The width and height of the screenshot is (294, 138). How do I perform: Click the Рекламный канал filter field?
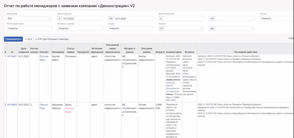pyautogui.click(x=29, y=28)
